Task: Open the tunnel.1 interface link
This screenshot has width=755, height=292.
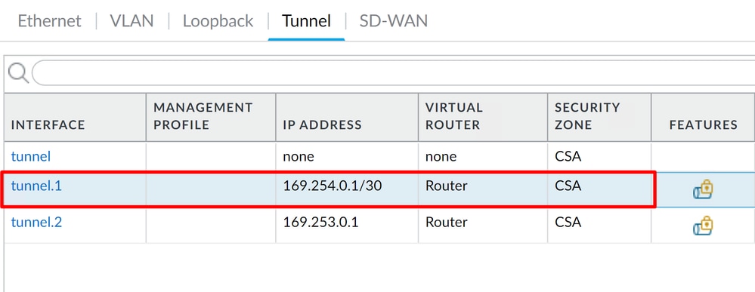Action: [36, 186]
